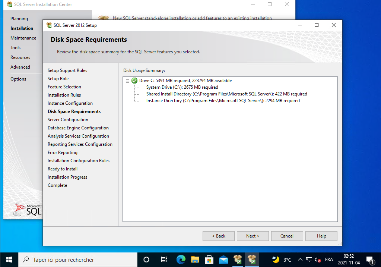381x267 pixels.
Task: Cancel the SQL Server setup
Action: [287, 236]
